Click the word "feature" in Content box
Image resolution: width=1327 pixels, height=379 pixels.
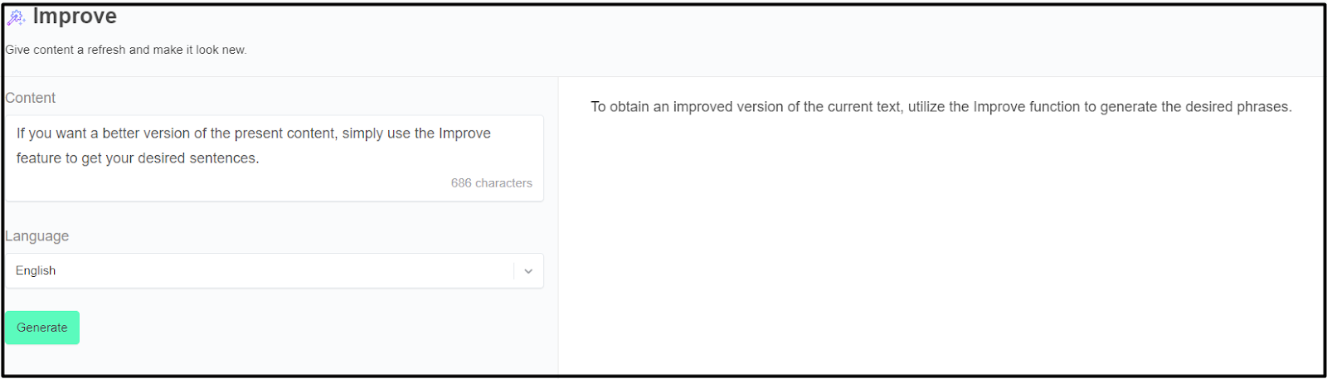click(x=39, y=158)
